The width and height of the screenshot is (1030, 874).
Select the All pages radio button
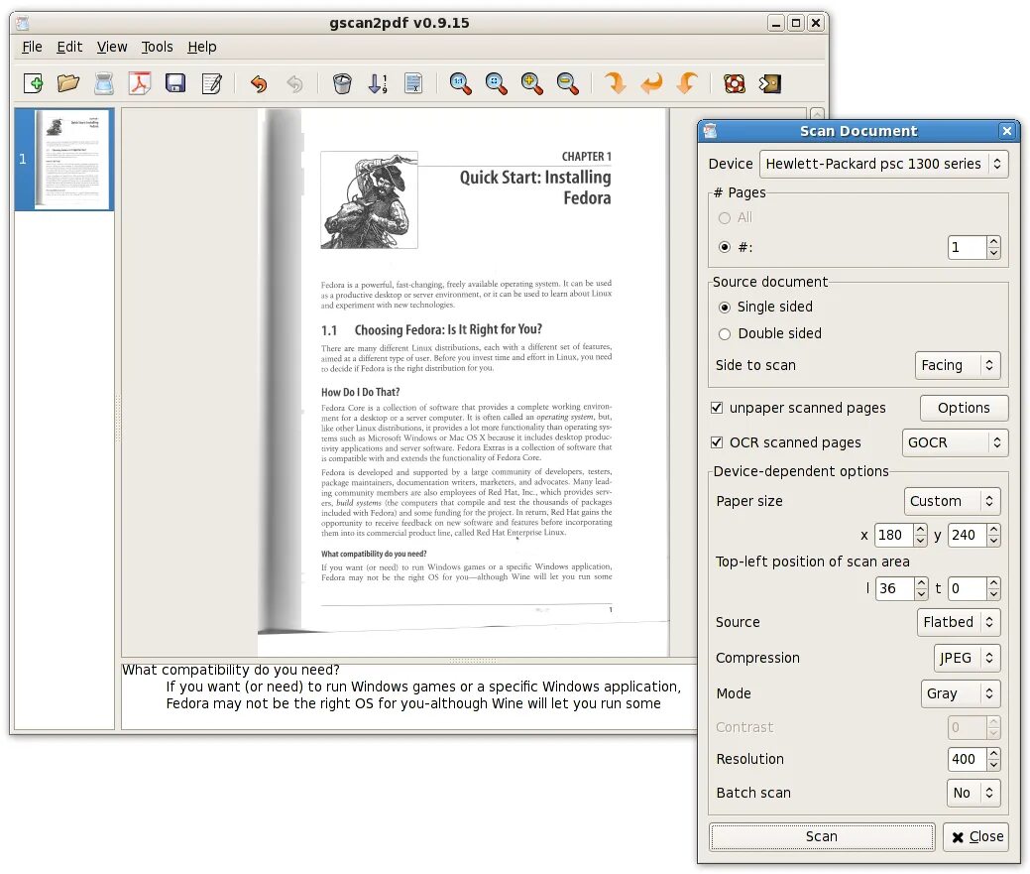click(x=725, y=217)
